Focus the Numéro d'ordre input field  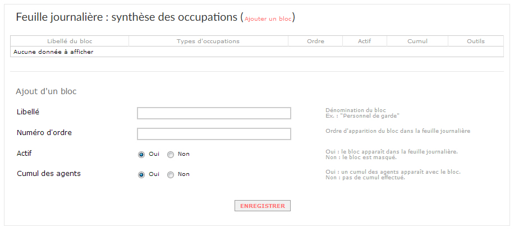pos(214,134)
